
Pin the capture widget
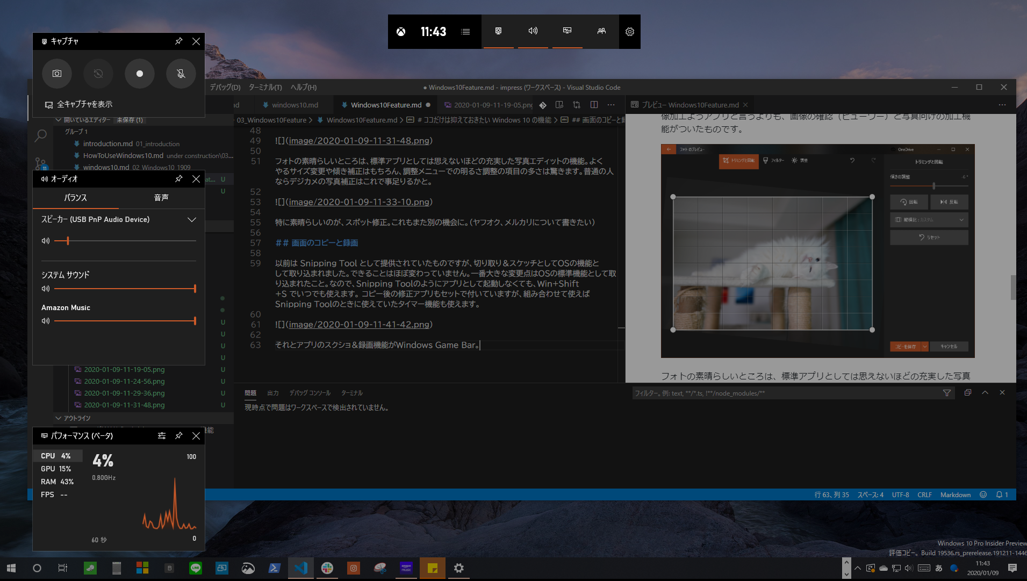click(179, 41)
